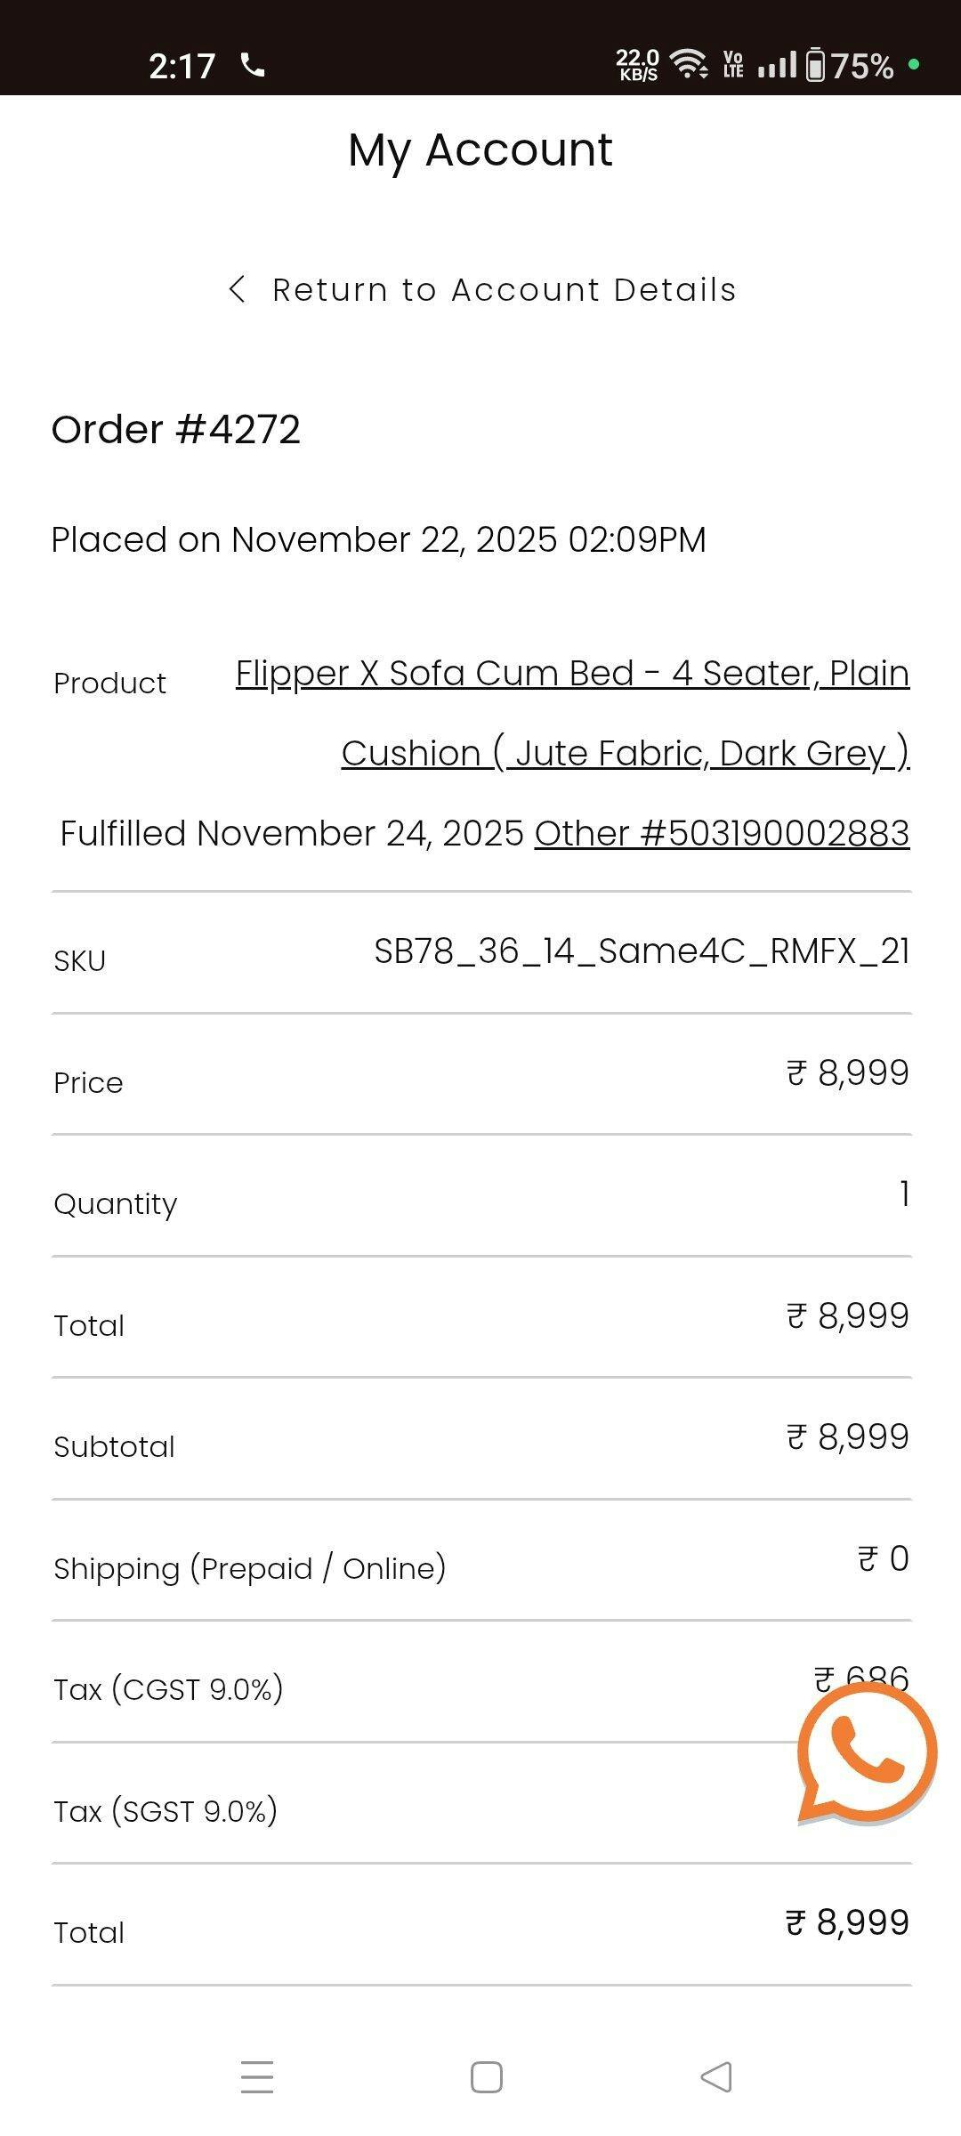Image resolution: width=961 pixels, height=2136 pixels.
Task: Tap the My Account page heading
Action: point(480,150)
